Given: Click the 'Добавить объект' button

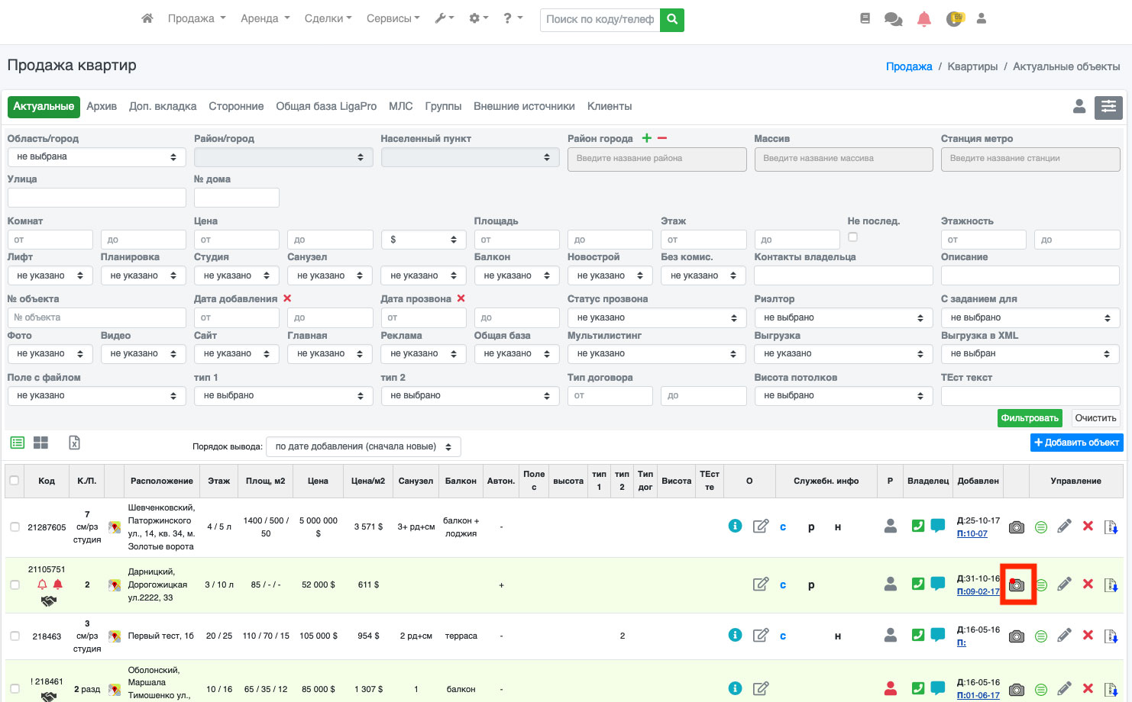Looking at the screenshot, I should (x=1076, y=443).
